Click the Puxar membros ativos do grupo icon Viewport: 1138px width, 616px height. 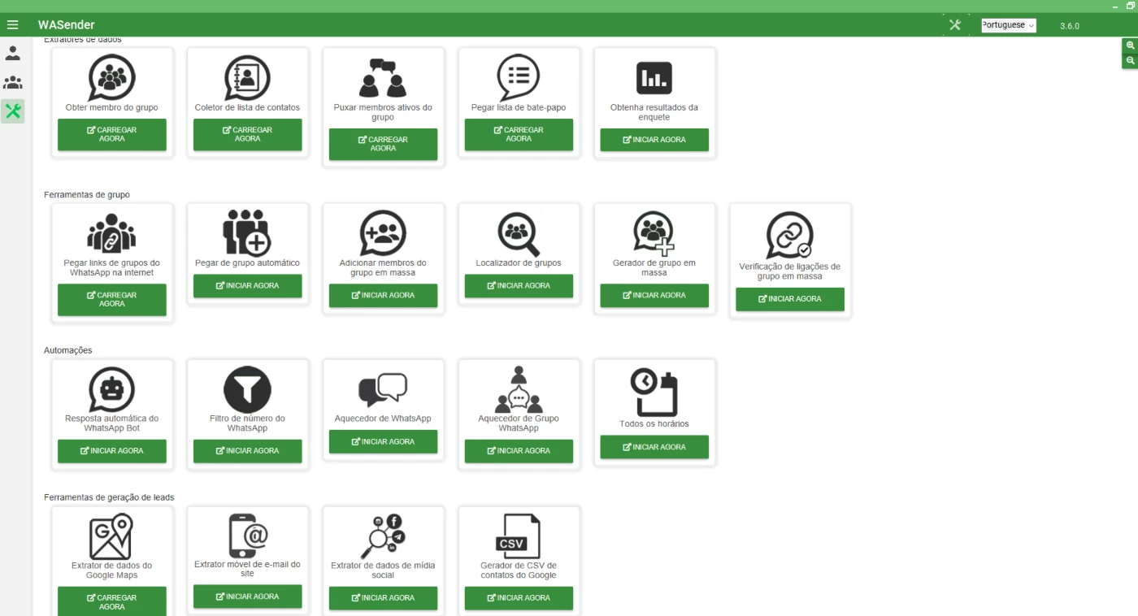pyautogui.click(x=383, y=78)
